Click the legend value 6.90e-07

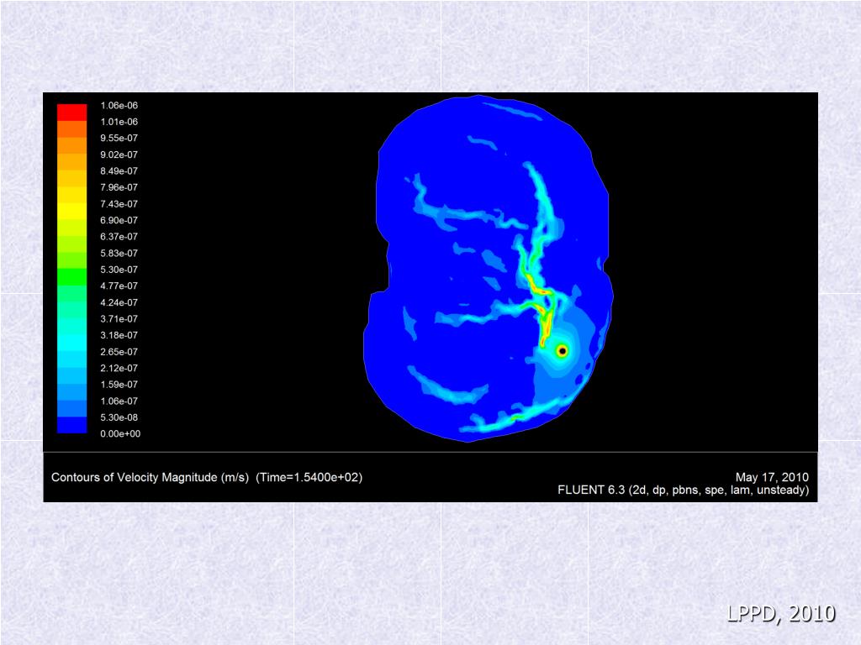point(119,221)
